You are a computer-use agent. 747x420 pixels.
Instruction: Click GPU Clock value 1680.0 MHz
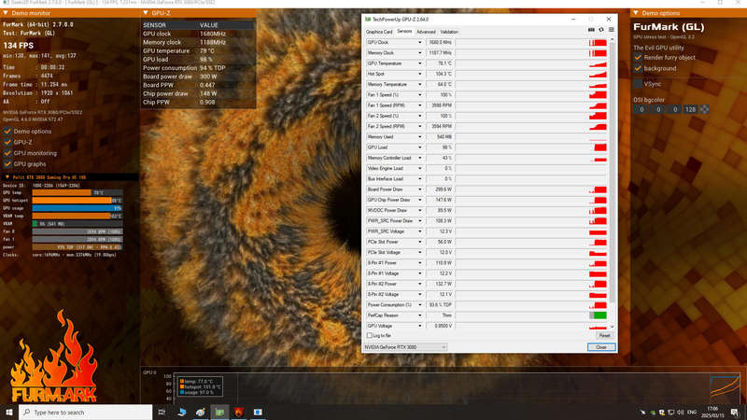(439, 42)
